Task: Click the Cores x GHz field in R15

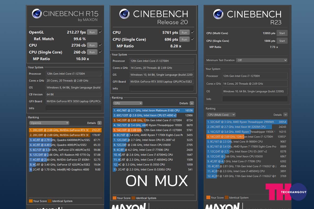Action: (x=73, y=81)
